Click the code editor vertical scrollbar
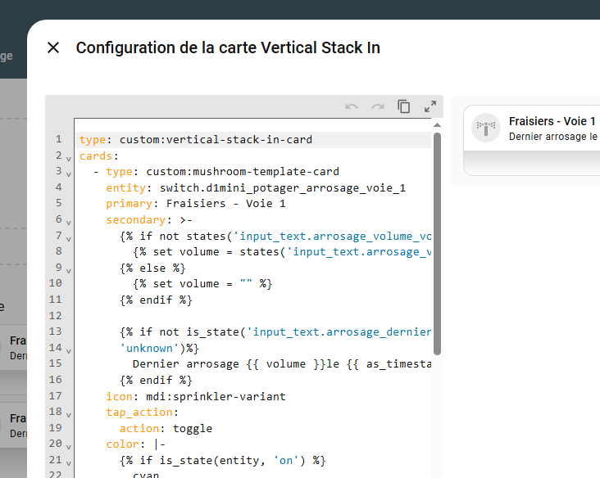Screen dimensions: 600x478 (x=437, y=246)
